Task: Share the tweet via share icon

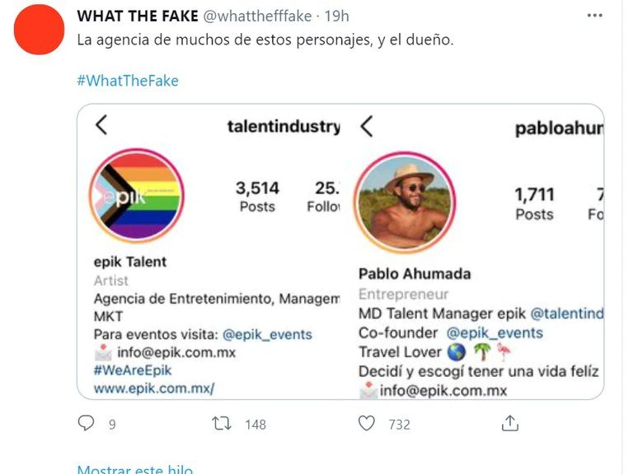Action: pos(510,424)
